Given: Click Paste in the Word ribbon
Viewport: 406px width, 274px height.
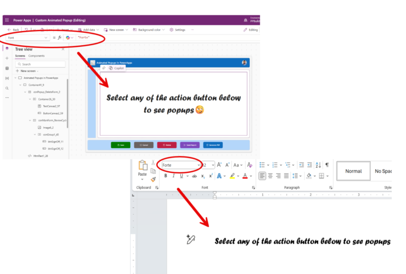Looking at the screenshot, I should (x=142, y=170).
